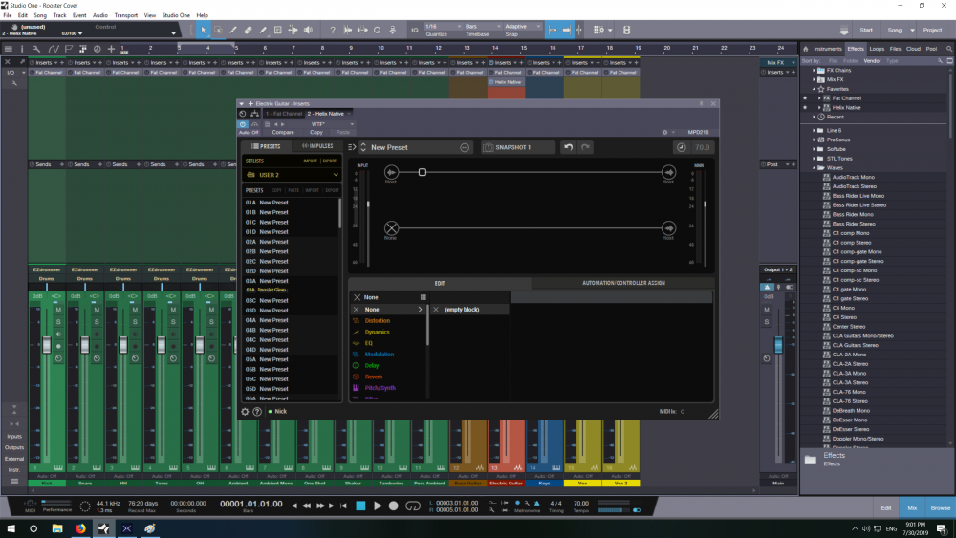
Task: Choose Distortion block category
Action: tap(378, 320)
